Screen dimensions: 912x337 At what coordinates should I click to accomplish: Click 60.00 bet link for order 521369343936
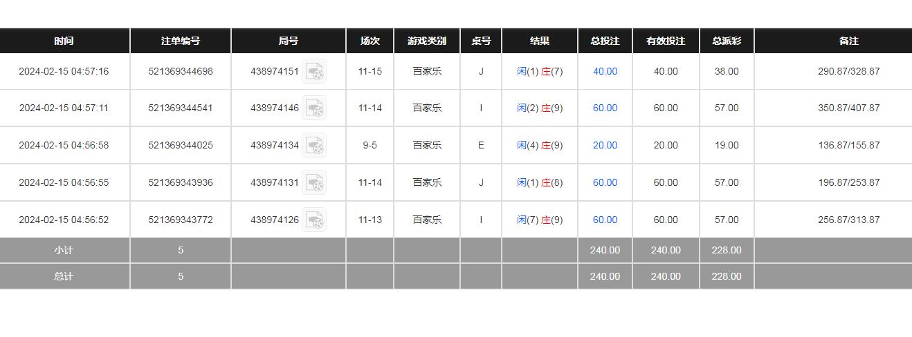(605, 182)
